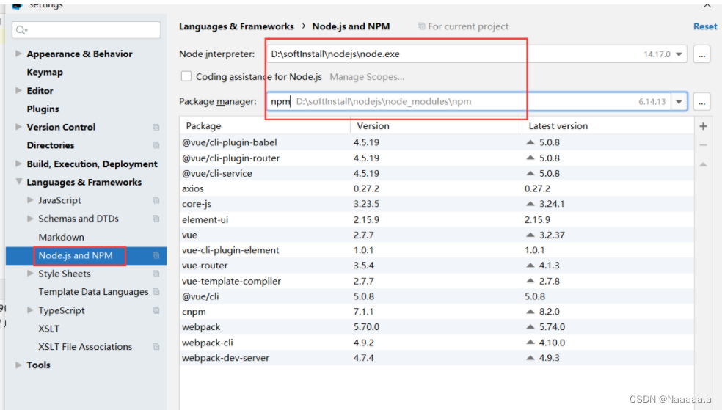Browse Node interpreter with ellipsis button
This screenshot has width=722, height=410.
pyautogui.click(x=701, y=54)
